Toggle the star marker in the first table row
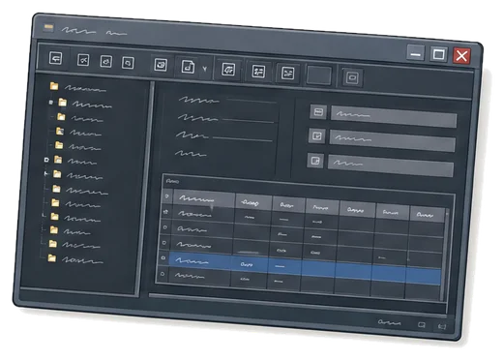 click(166, 212)
